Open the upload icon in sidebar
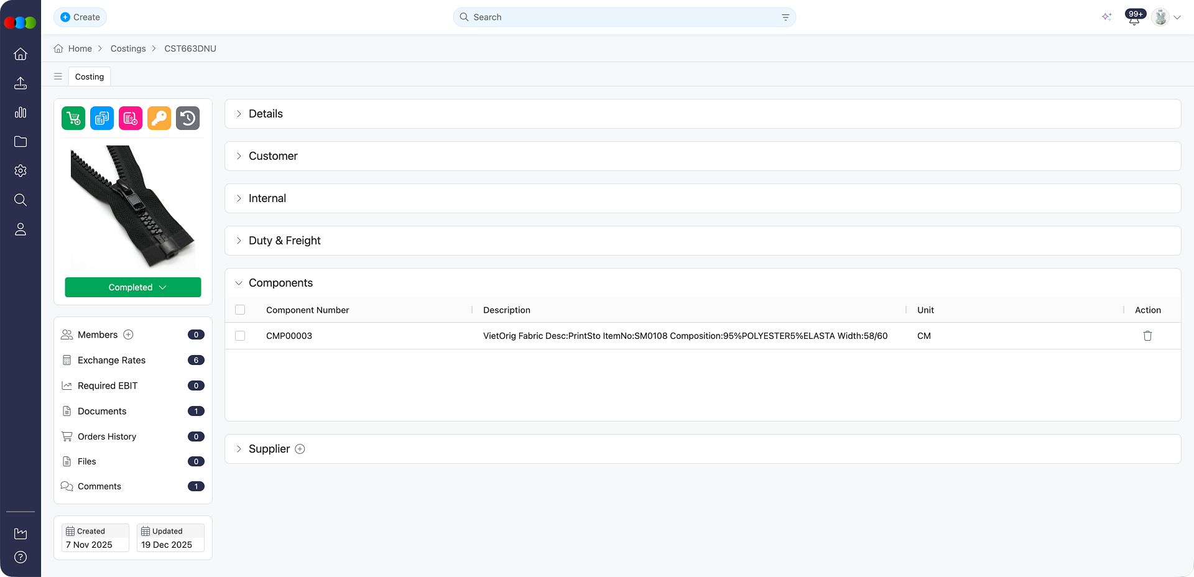Image resolution: width=1194 pixels, height=577 pixels. pyautogui.click(x=21, y=83)
